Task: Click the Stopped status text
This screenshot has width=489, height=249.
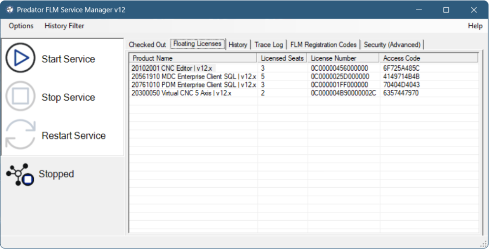Action: click(x=56, y=174)
